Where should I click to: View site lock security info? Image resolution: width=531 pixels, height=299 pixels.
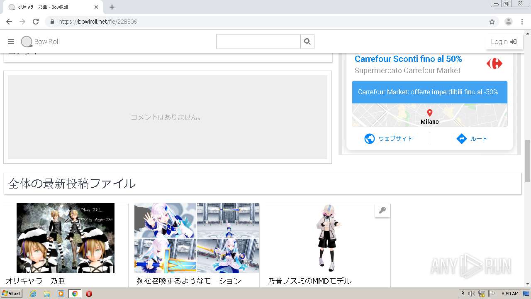pyautogui.click(x=52, y=22)
